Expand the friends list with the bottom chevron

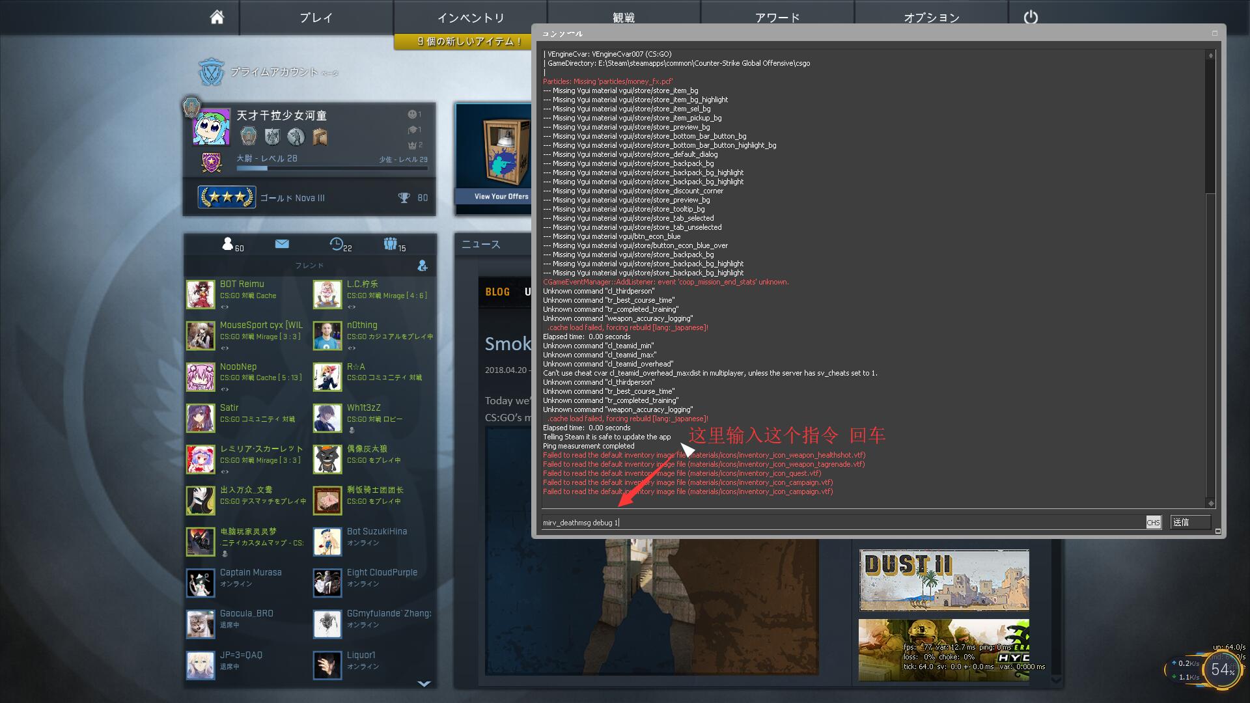pyautogui.click(x=426, y=683)
